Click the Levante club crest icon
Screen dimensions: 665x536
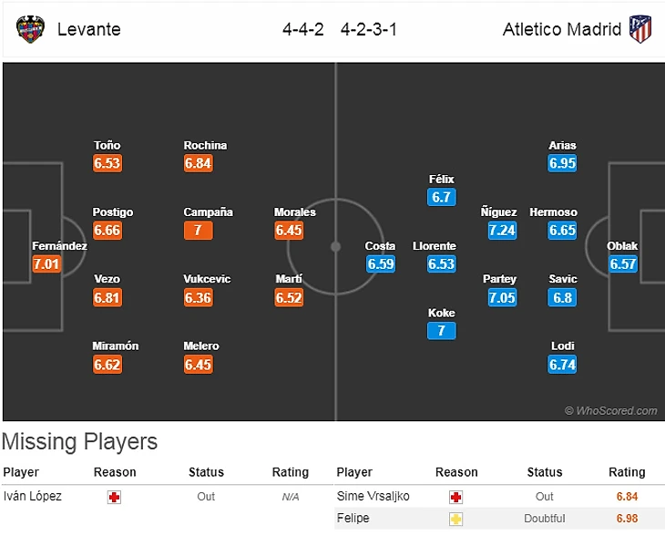31,29
